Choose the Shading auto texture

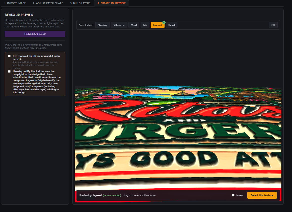pos(102,25)
